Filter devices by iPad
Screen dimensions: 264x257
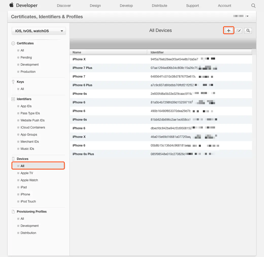click(24, 187)
